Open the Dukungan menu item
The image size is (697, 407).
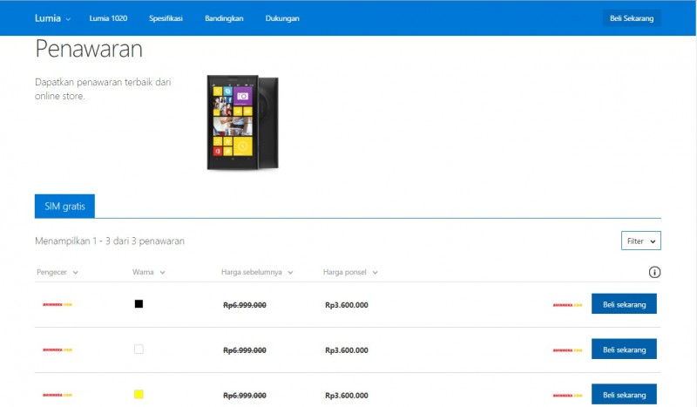point(282,18)
